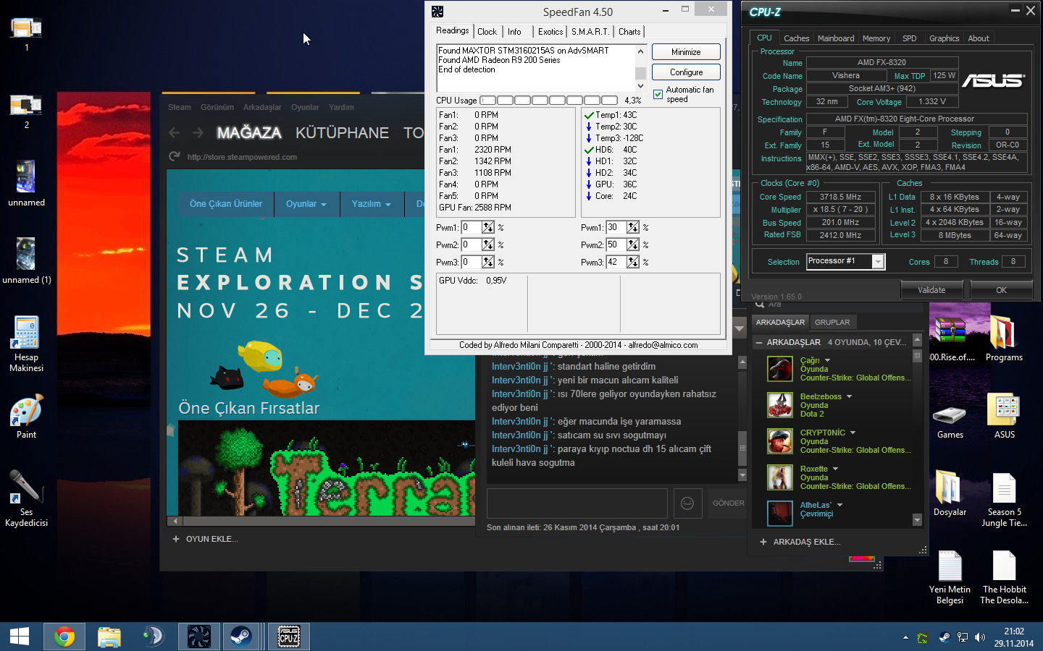
Task: Click GÖNDER to send chat message
Action: pos(728,503)
